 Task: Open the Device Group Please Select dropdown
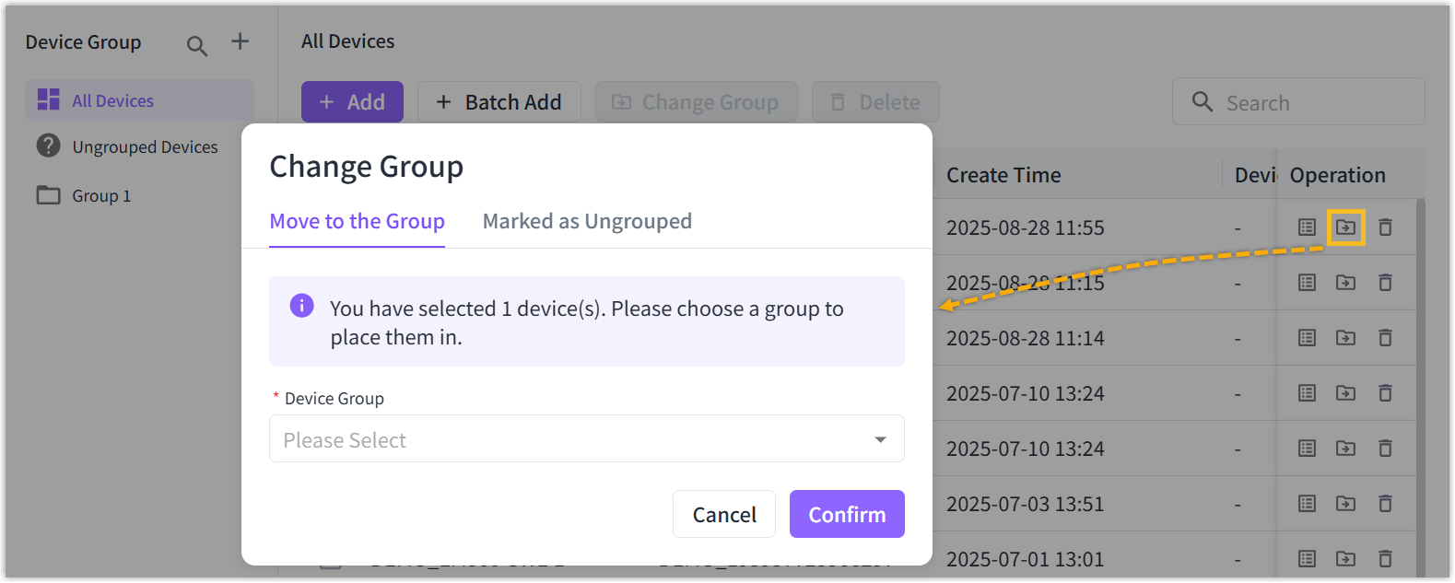pos(571,439)
